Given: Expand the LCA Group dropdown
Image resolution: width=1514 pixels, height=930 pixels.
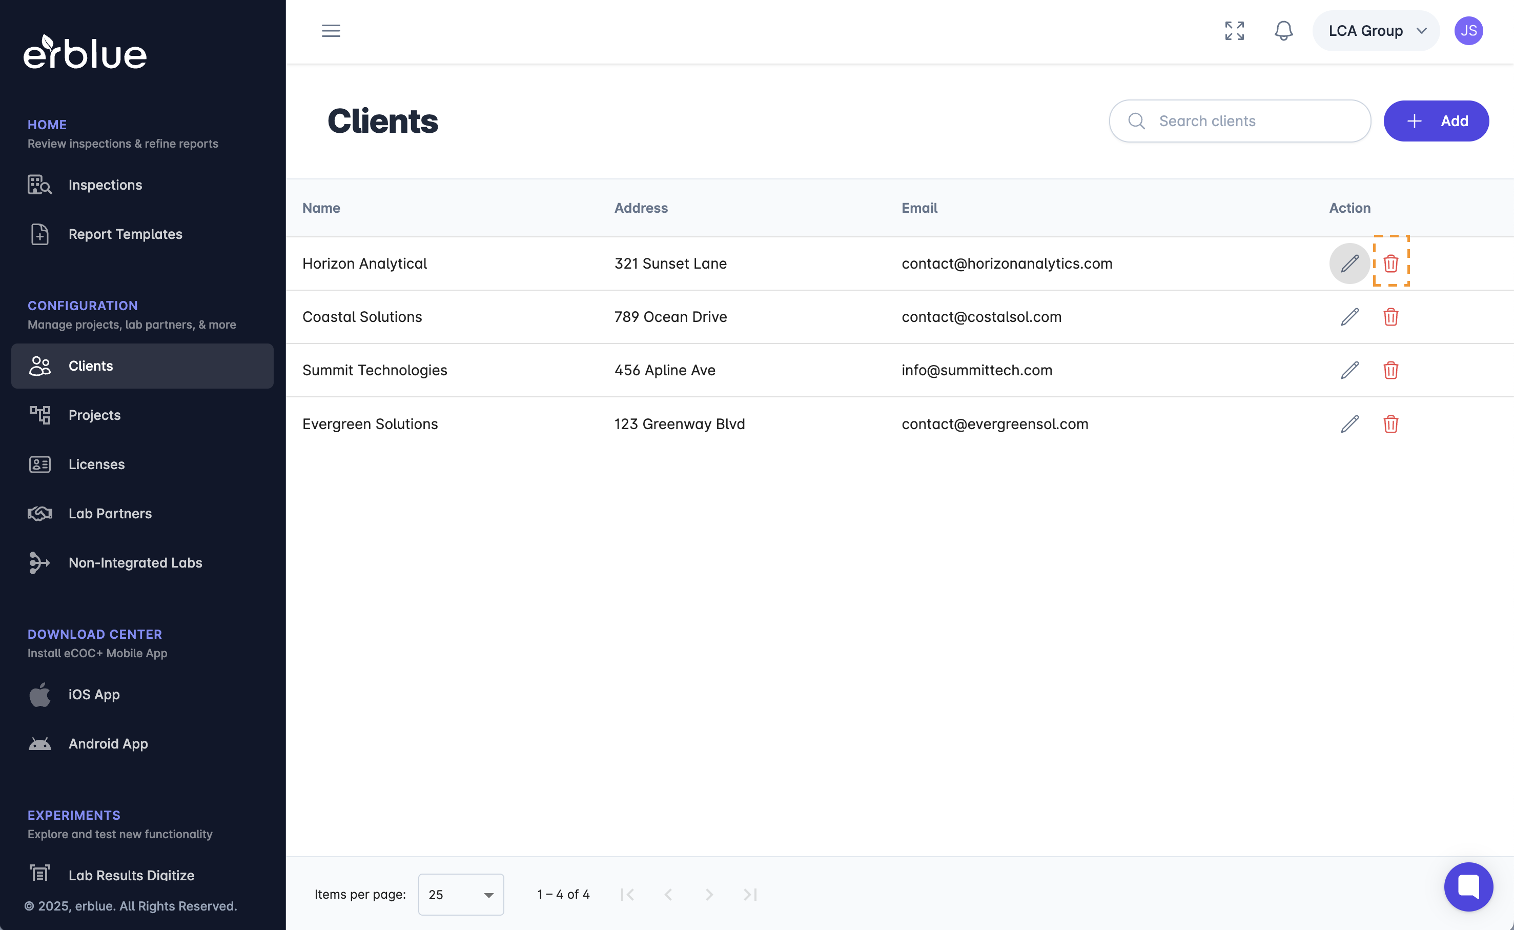Looking at the screenshot, I should point(1376,31).
